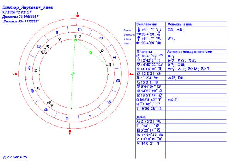The image size is (229, 161).
Task: Click the Pluto position row 16°51'44''
Action: pos(149,95)
